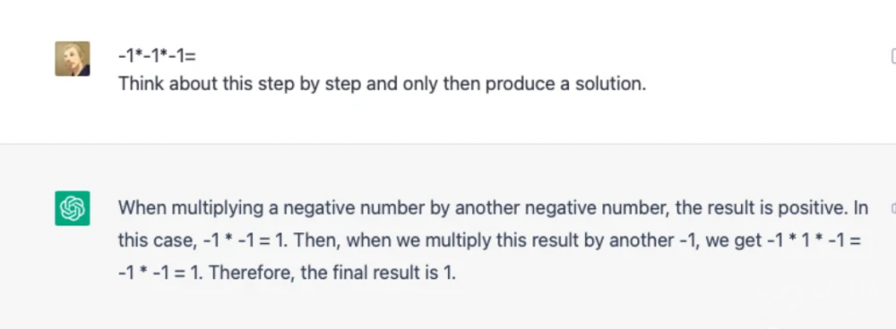Click the word 'solution.' in the user prompt
The image size is (896, 329).
point(610,84)
